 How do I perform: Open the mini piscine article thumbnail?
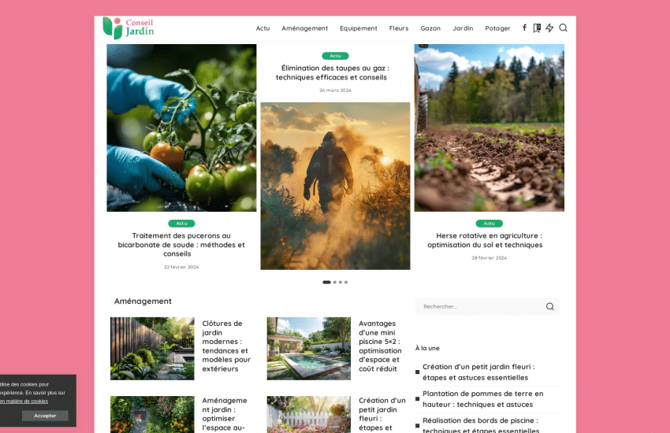tap(308, 348)
